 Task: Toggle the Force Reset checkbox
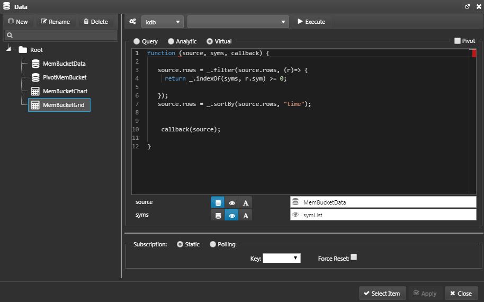click(354, 257)
